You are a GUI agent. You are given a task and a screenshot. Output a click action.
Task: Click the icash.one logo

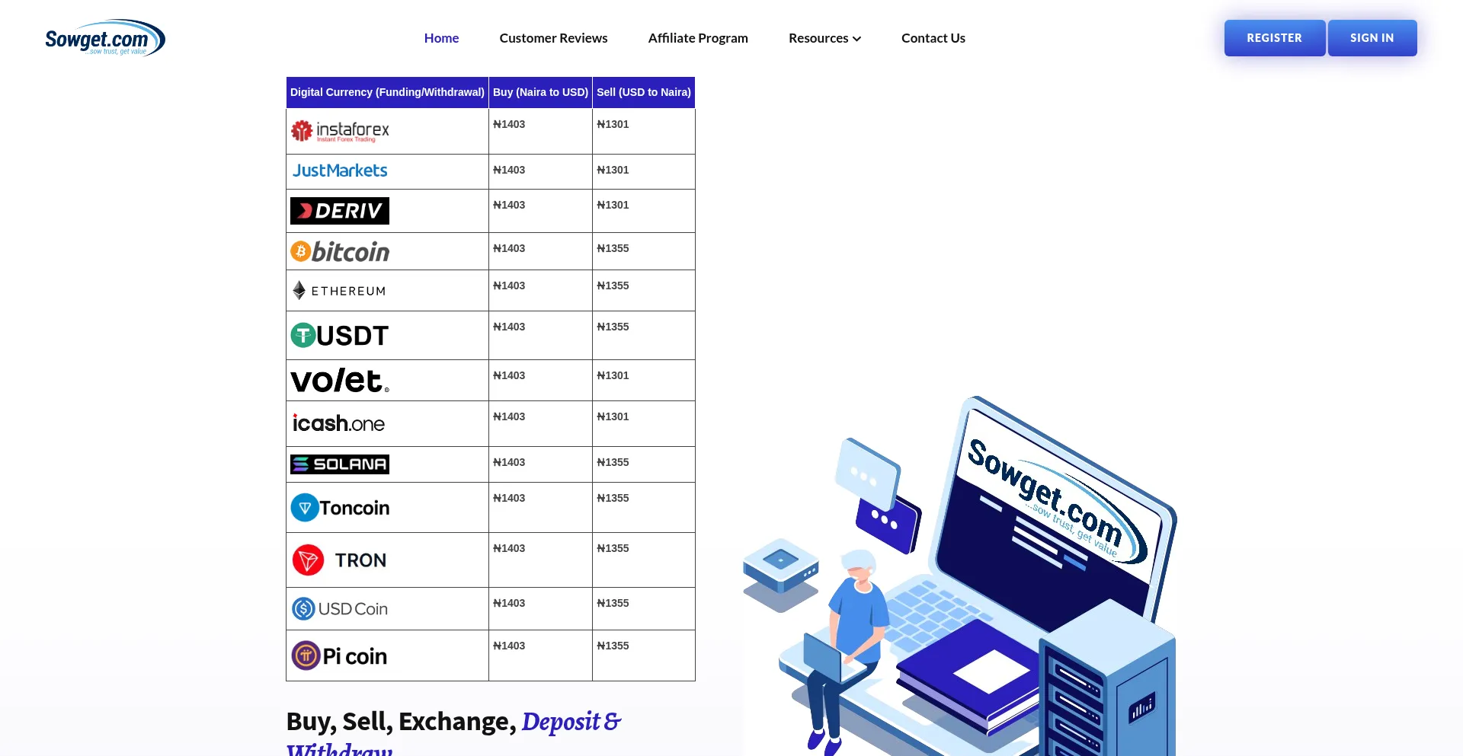[340, 423]
